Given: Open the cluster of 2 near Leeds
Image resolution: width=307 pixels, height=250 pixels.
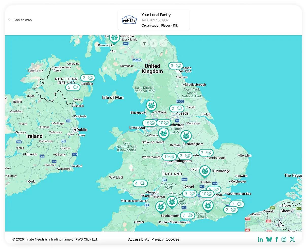Looking at the screenshot, I should (177, 108).
